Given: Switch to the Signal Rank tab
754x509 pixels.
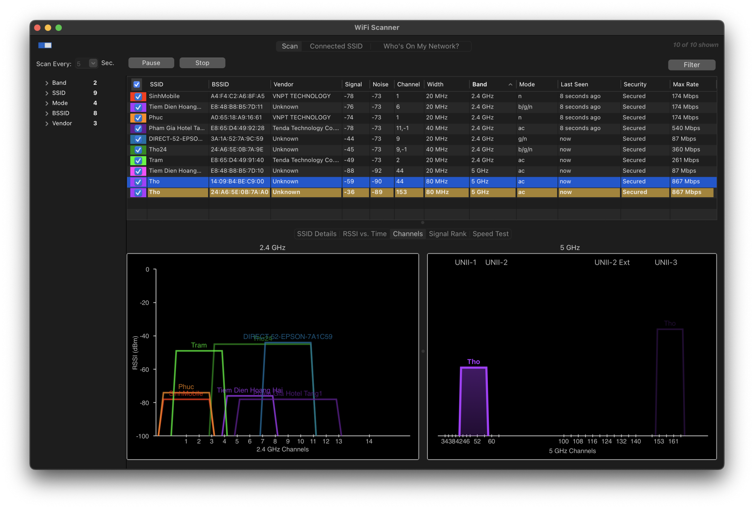Looking at the screenshot, I should coord(447,234).
